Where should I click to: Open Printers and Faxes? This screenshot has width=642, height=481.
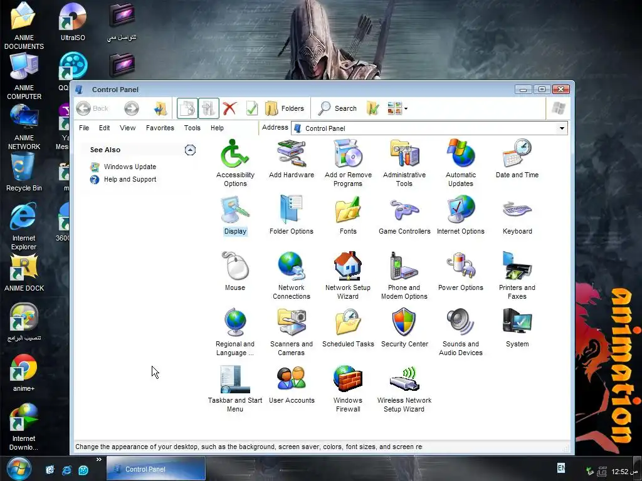click(517, 276)
